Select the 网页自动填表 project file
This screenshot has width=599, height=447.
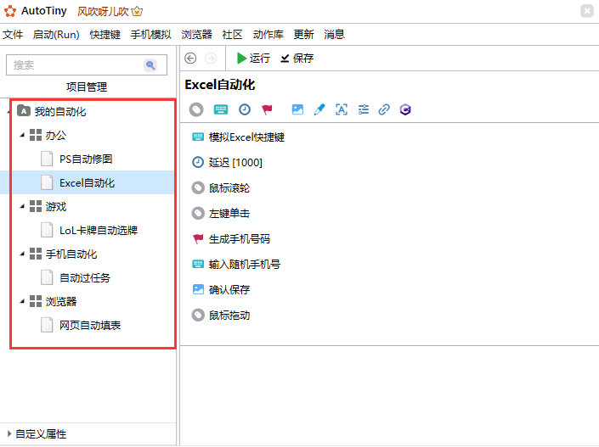[89, 325]
